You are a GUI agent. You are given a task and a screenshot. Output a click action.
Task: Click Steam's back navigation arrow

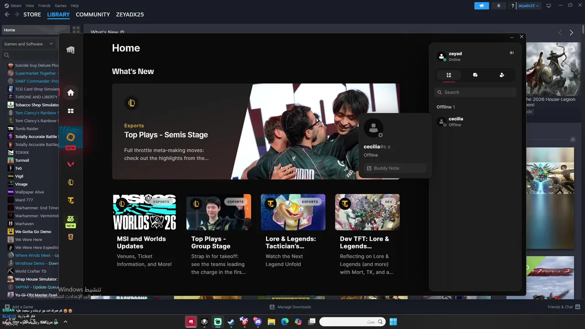coord(7,15)
